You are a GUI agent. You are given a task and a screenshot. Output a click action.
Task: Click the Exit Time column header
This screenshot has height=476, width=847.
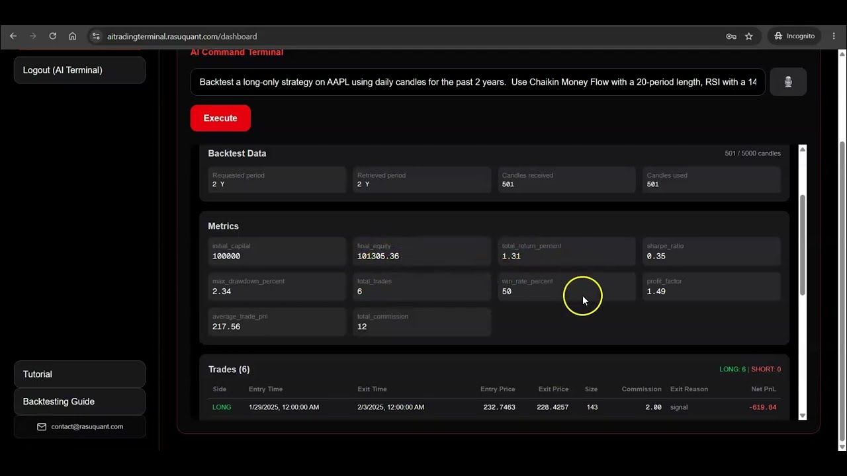pyautogui.click(x=371, y=389)
